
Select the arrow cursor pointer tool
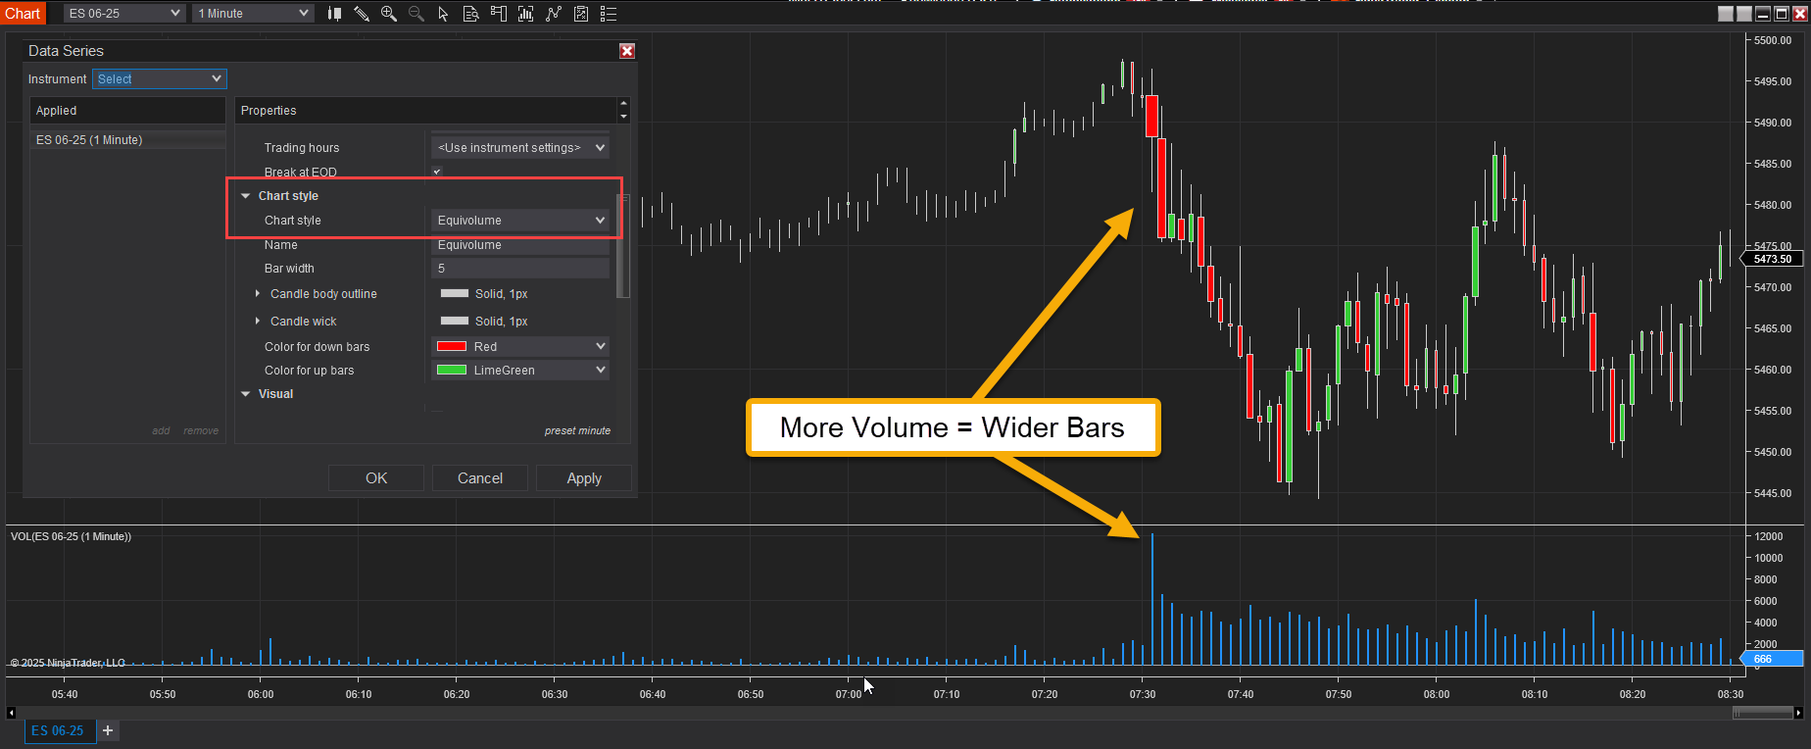(443, 14)
